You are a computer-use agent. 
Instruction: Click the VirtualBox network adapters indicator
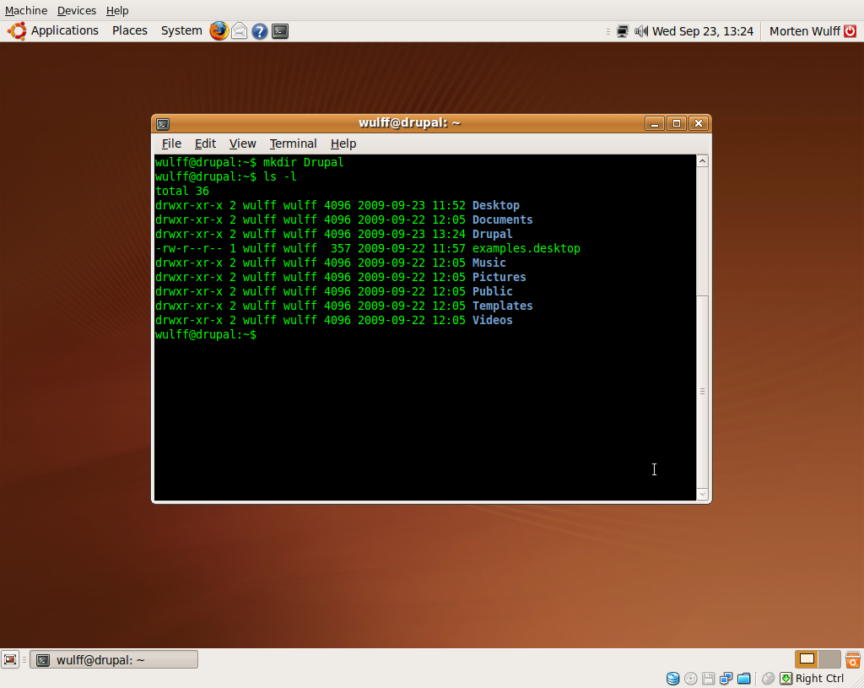(726, 679)
